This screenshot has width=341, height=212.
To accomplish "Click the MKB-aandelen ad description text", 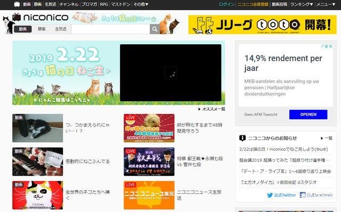I will 282,88.
